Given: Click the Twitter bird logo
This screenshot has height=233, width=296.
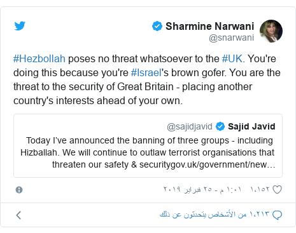Looking at the screenshot, I should point(20,26).
